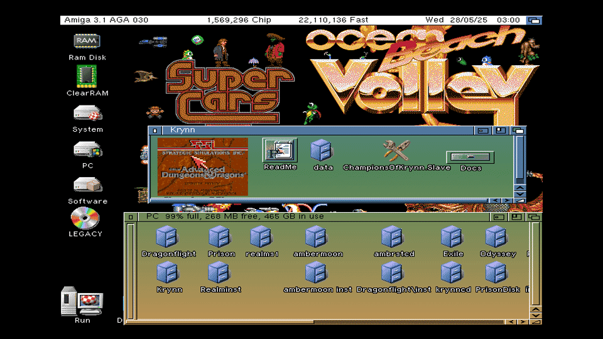The width and height of the screenshot is (603, 339).
Task: Click the Krynn window title bar
Action: (317, 131)
